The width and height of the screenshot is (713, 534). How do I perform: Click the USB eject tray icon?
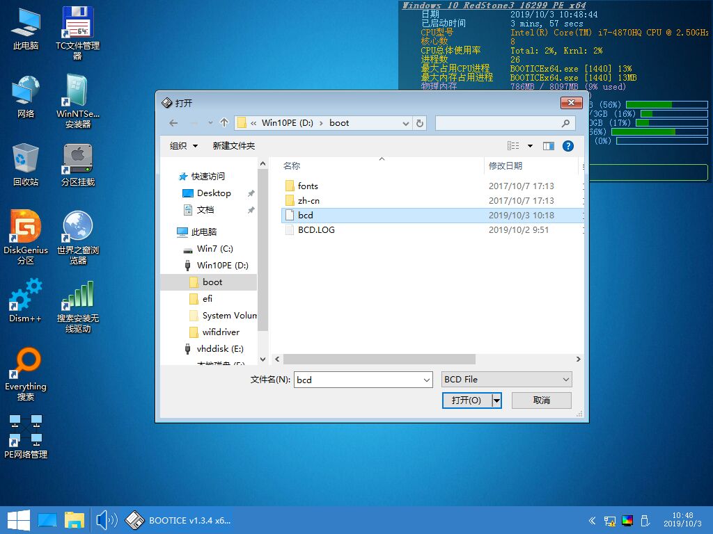pos(644,520)
